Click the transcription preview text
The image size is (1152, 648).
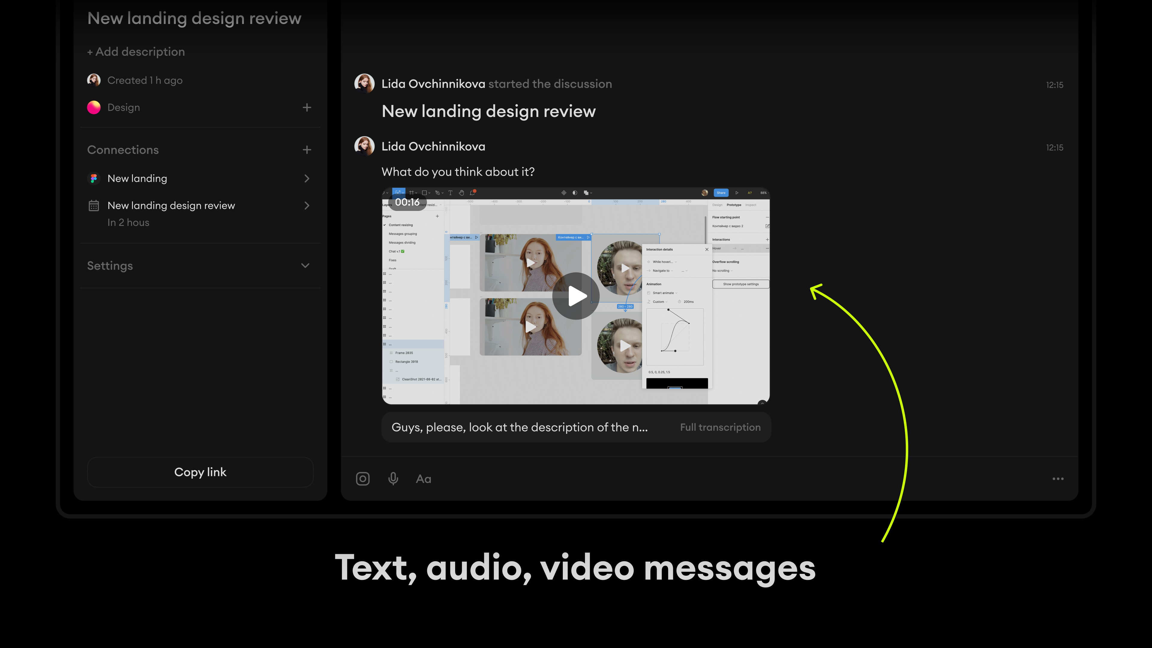tap(519, 427)
